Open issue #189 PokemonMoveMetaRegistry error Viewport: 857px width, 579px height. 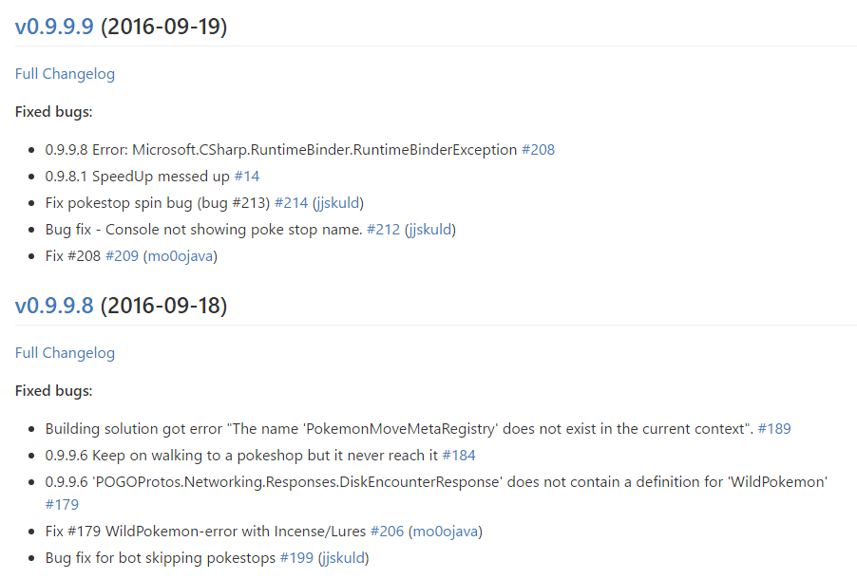pyautogui.click(x=774, y=429)
